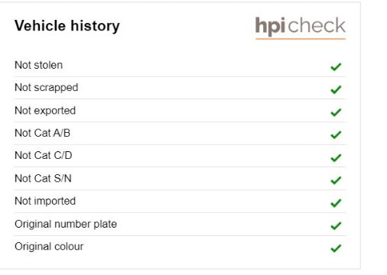Click the green tick beside Not scrapped
The image size is (387, 275).
pyautogui.click(x=336, y=89)
